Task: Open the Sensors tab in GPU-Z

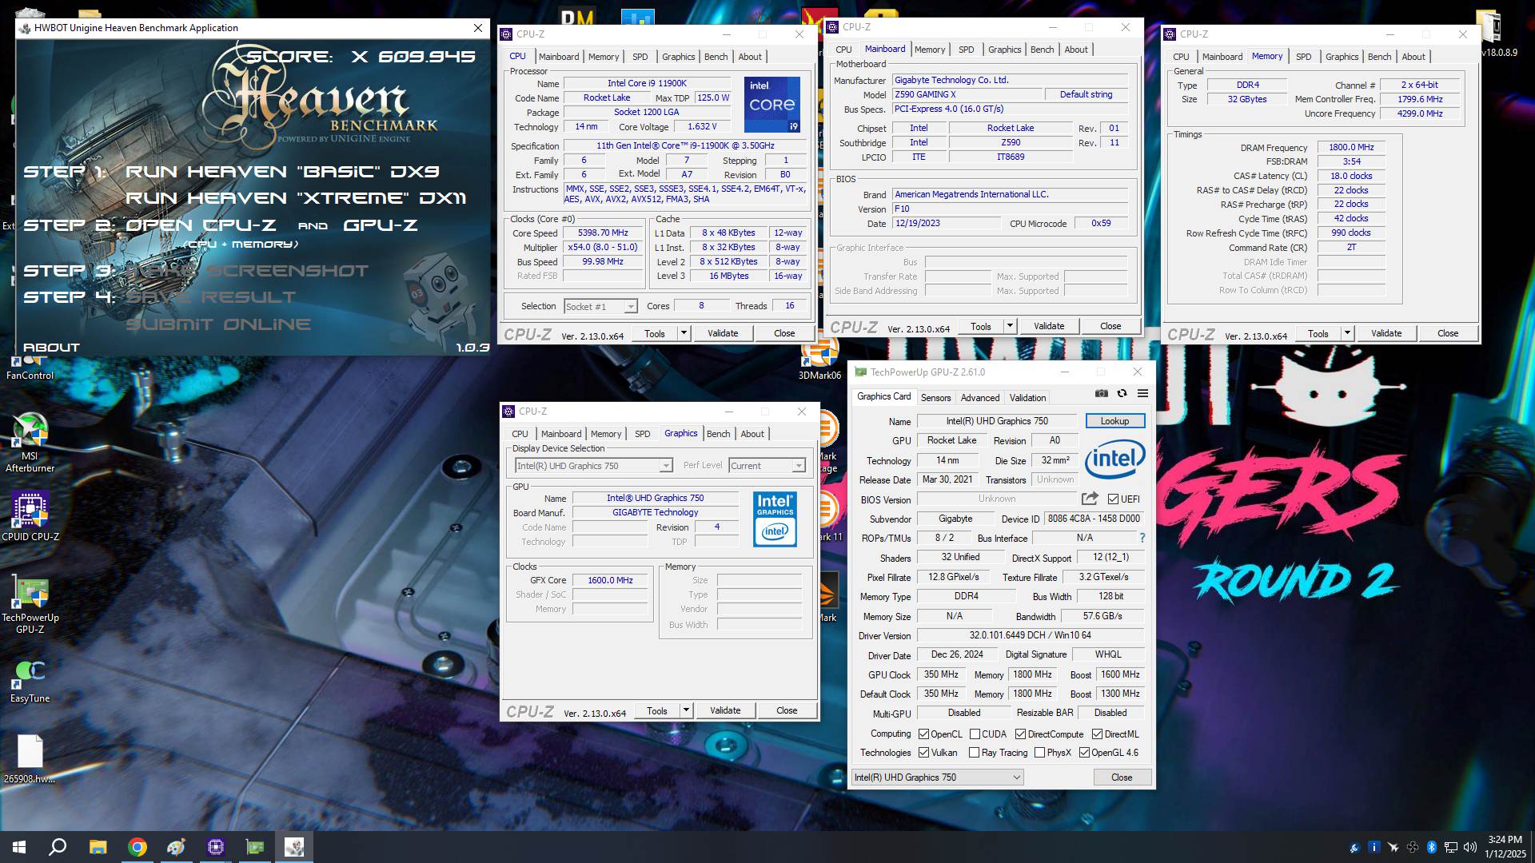Action: (935, 397)
